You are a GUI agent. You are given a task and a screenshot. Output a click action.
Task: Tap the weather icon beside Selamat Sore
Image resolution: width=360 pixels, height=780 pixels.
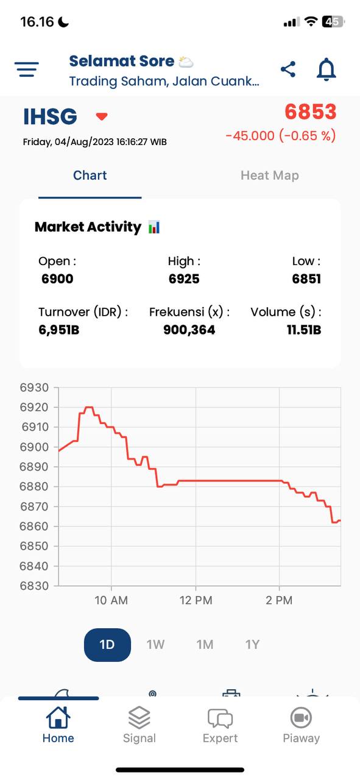tap(186, 62)
